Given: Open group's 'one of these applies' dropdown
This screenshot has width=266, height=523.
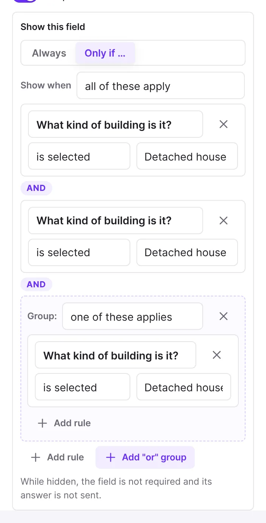Looking at the screenshot, I should tap(133, 316).
